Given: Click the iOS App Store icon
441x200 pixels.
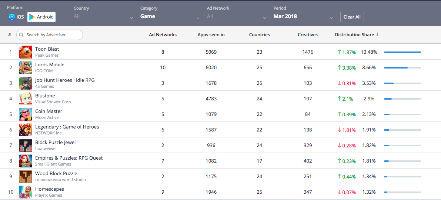Looking at the screenshot, I should [11, 17].
